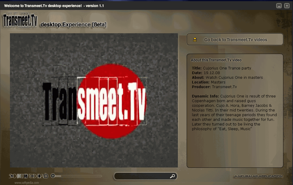The image size is (293, 185).
Task: Click the 'Cujorius One Trance party' title text
Action: [x=227, y=68]
